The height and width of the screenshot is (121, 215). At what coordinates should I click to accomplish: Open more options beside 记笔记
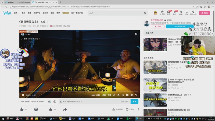pyautogui.click(x=138, y=109)
